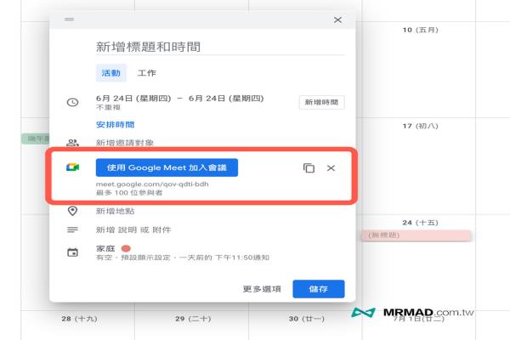Click the 家庭 calendar name
The height and width of the screenshot is (340, 510).
(x=105, y=248)
